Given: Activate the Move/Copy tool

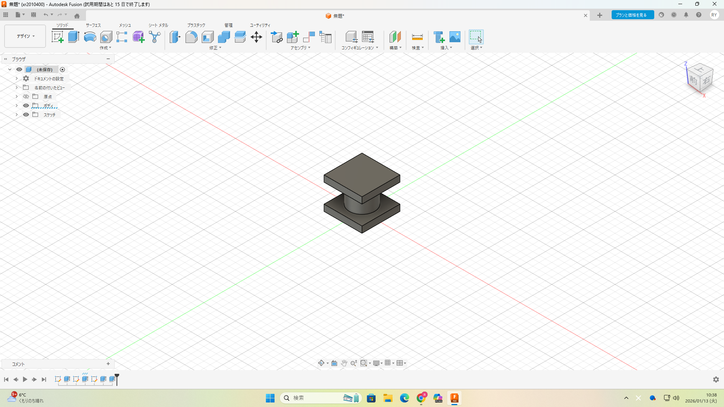Looking at the screenshot, I should point(256,37).
